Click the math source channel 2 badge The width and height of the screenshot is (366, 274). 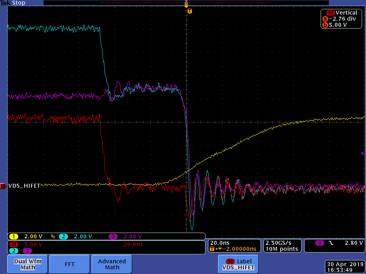pyautogui.click(x=14, y=251)
